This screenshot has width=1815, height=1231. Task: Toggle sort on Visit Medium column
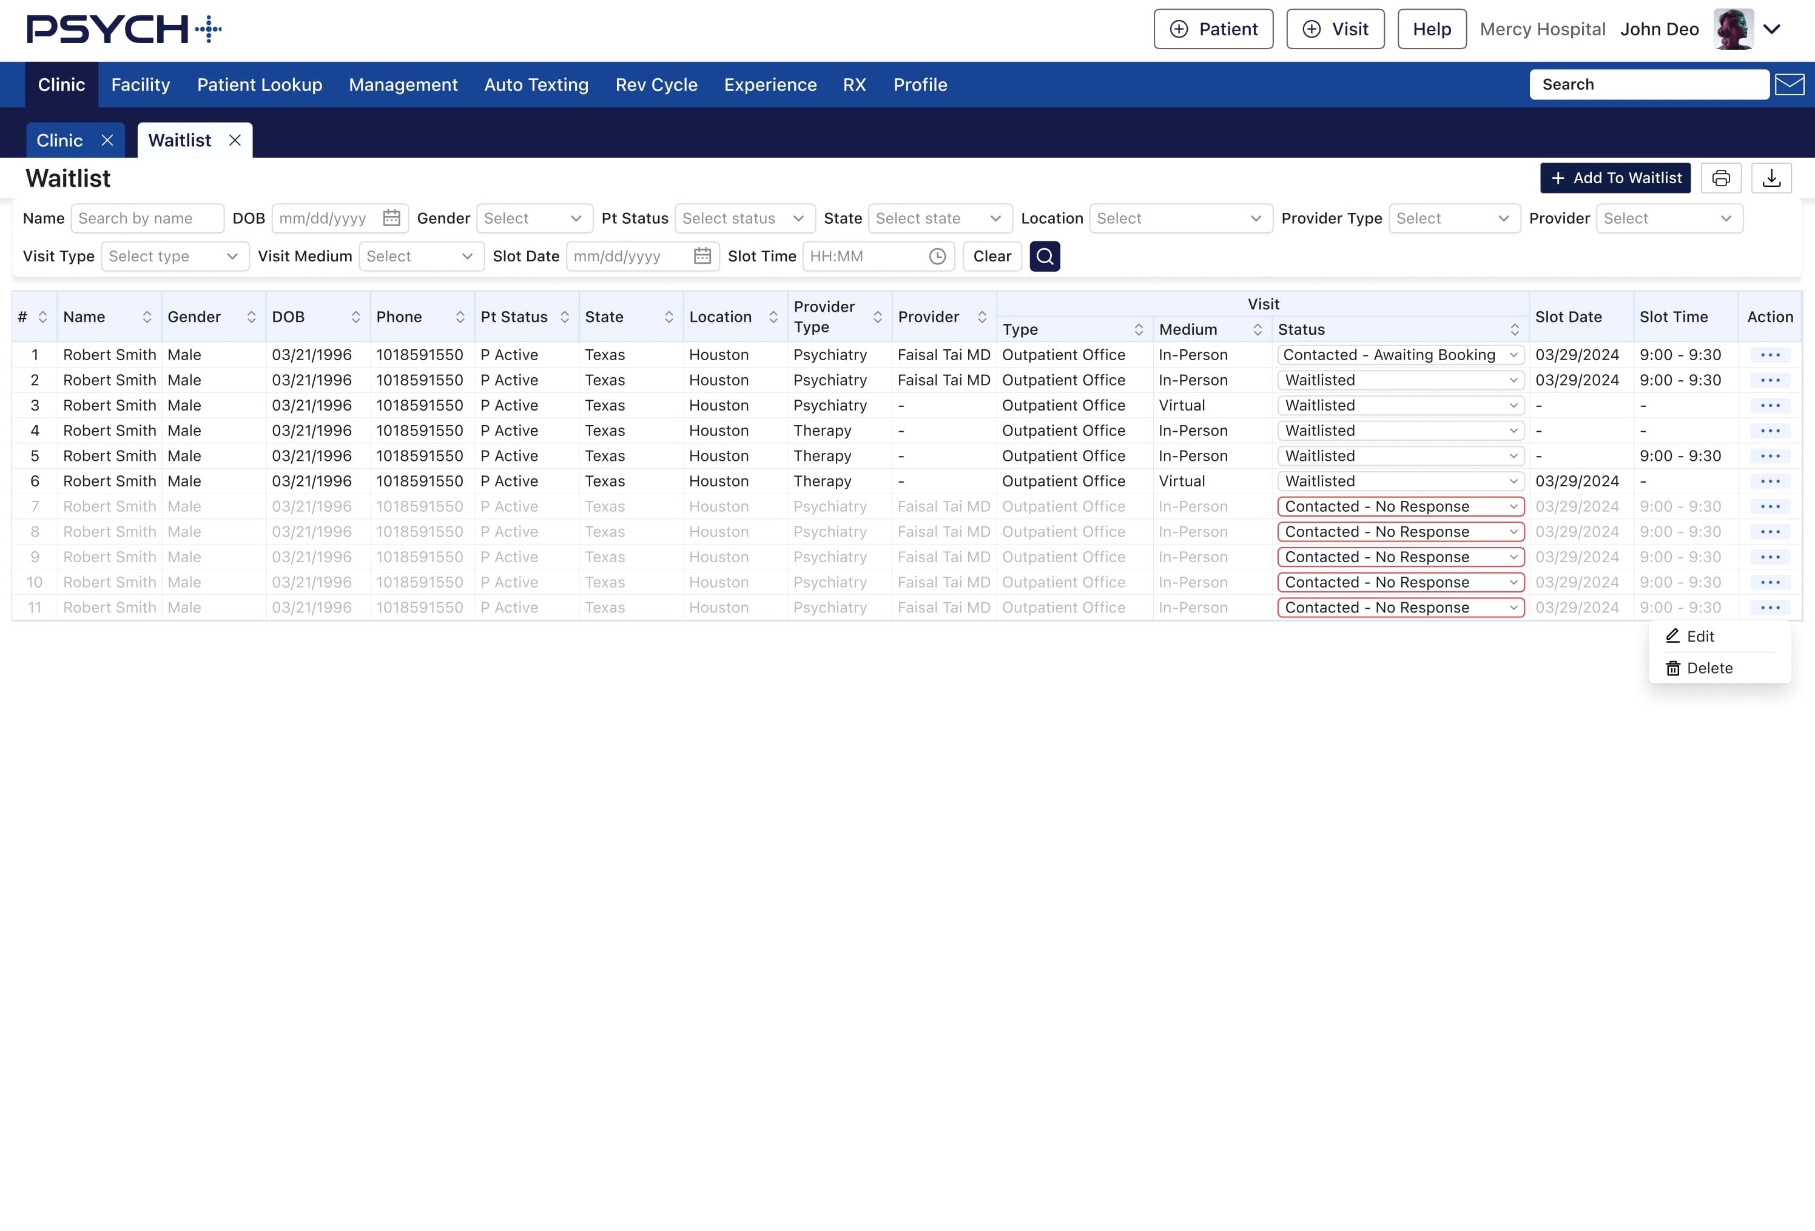click(x=1258, y=329)
